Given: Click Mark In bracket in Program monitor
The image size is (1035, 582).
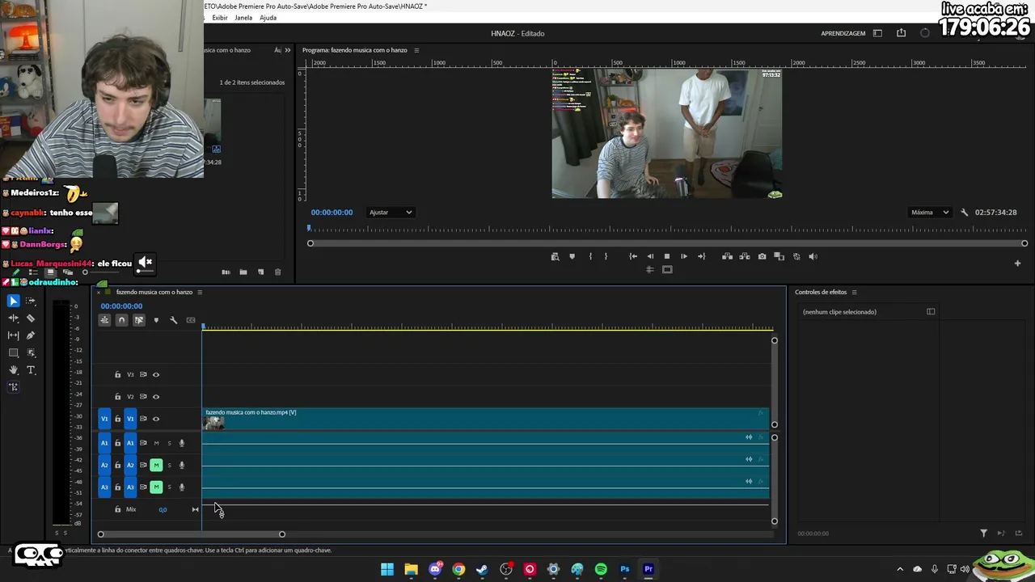Looking at the screenshot, I should 590,256.
